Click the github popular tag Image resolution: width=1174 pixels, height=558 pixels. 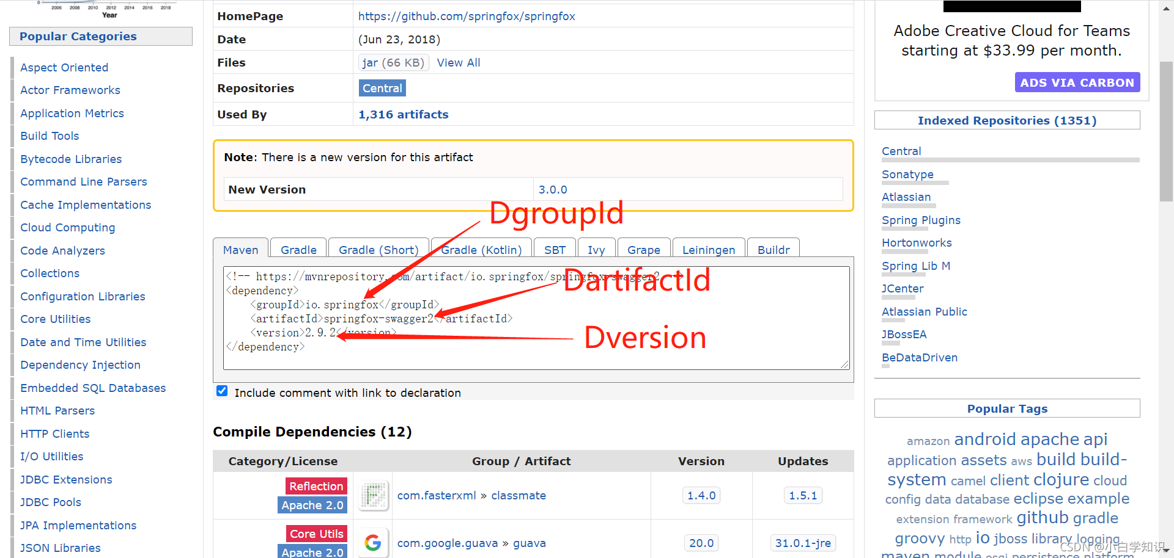(x=1043, y=518)
